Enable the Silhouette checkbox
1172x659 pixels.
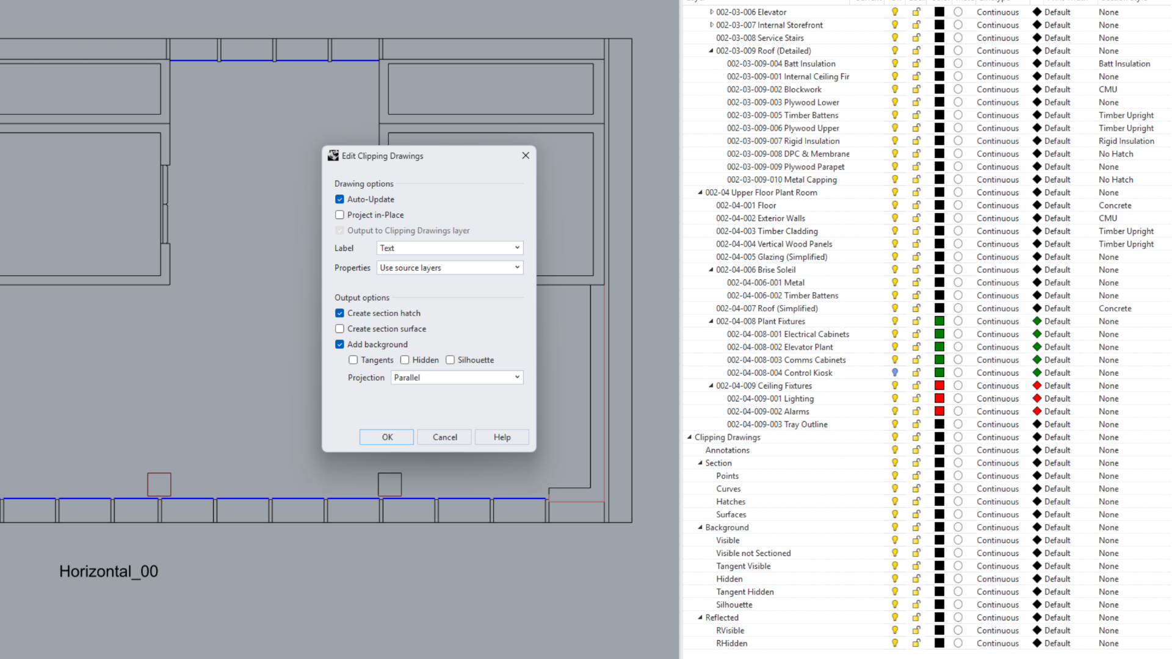pos(450,361)
